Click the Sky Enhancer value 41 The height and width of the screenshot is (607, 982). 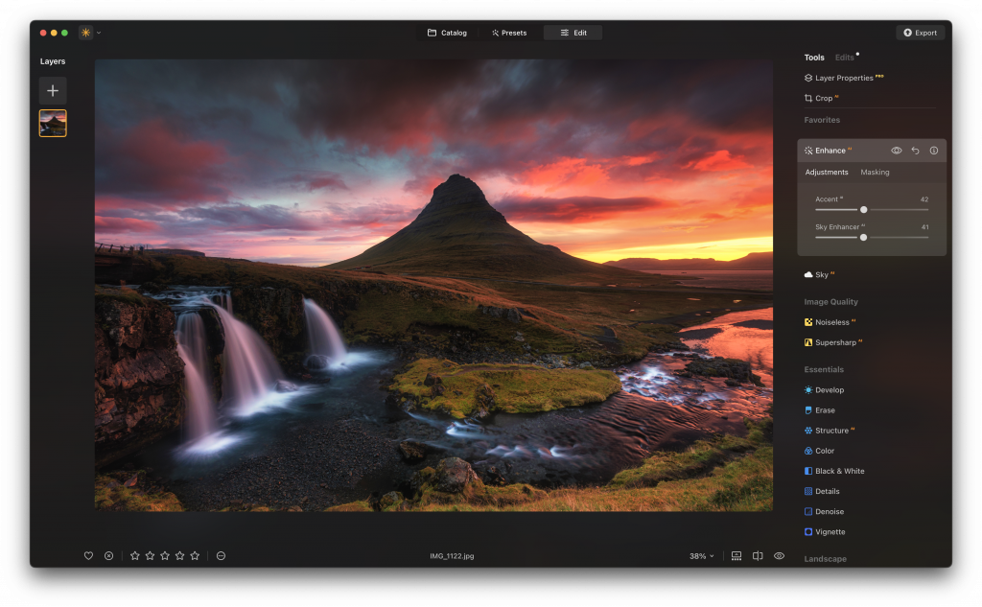925,227
